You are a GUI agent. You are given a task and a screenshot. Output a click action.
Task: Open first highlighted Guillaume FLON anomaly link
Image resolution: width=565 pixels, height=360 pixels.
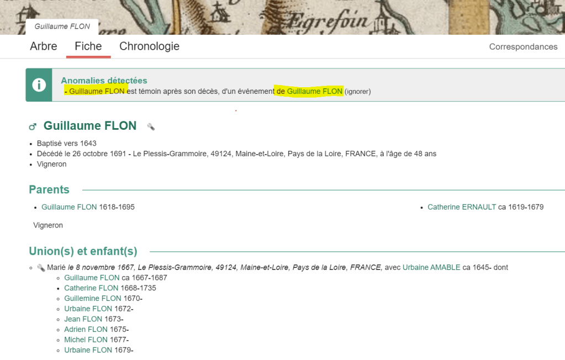pos(97,91)
